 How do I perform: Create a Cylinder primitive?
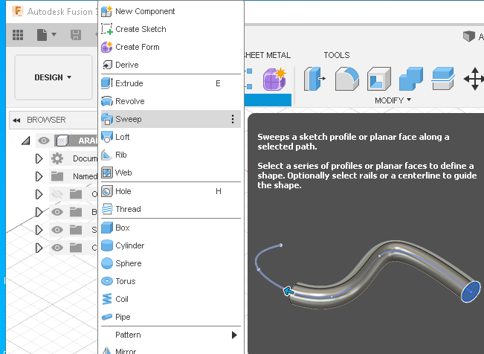click(x=171, y=245)
